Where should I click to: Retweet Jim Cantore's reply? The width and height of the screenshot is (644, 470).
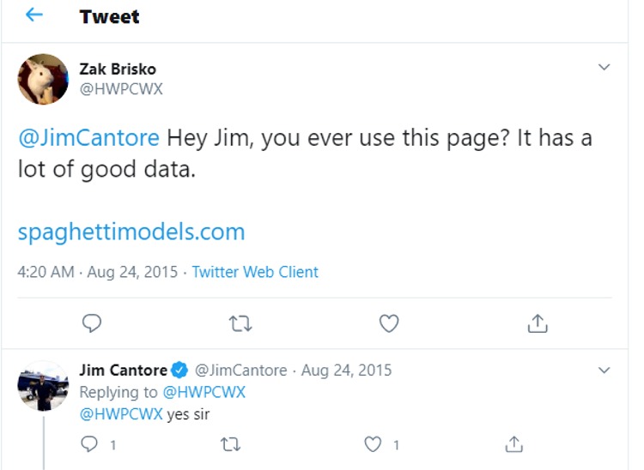click(x=231, y=444)
